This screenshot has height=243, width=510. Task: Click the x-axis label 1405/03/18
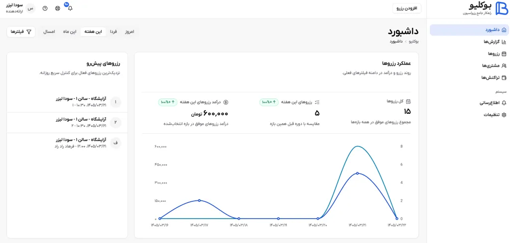[x=239, y=225]
